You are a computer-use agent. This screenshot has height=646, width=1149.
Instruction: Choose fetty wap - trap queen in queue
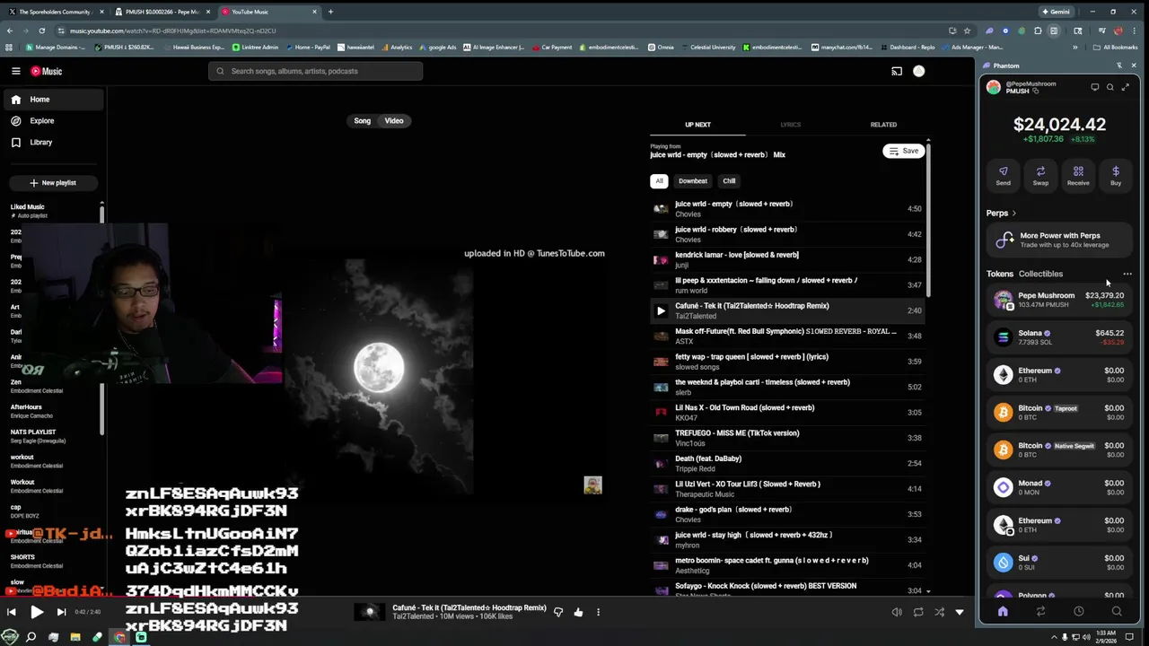(x=787, y=362)
